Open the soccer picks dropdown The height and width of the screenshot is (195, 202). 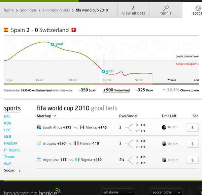(x=166, y=192)
